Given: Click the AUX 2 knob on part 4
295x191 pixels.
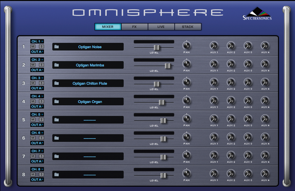Looking at the screenshot, I should tap(231, 100).
